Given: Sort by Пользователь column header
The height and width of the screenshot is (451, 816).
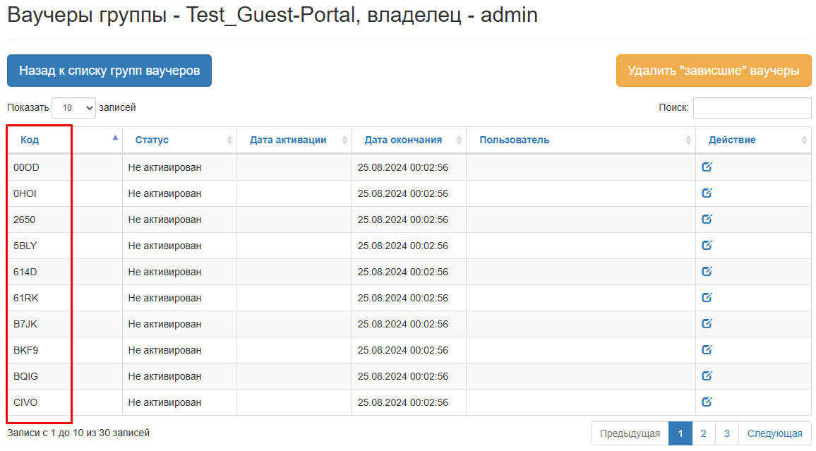Looking at the screenshot, I should click(x=514, y=140).
